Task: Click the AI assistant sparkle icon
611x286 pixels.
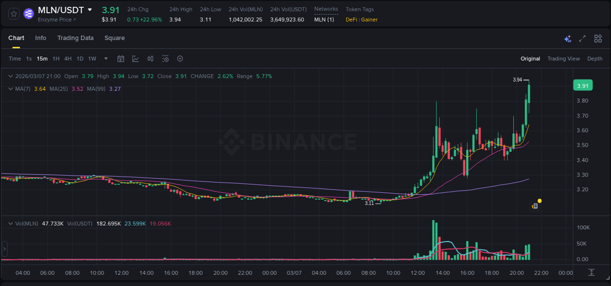Action: [567, 38]
